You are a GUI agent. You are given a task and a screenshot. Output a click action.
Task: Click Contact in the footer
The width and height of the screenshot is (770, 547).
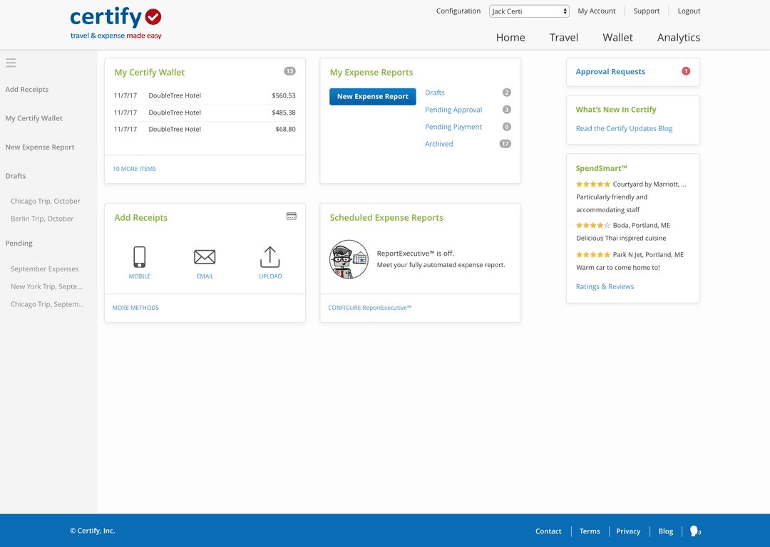click(x=548, y=531)
